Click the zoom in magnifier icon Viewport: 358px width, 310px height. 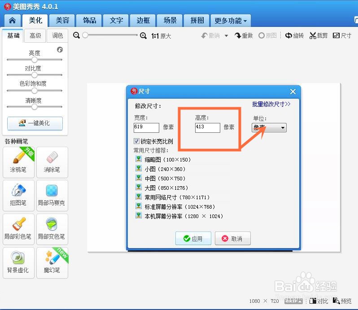(x=143, y=35)
